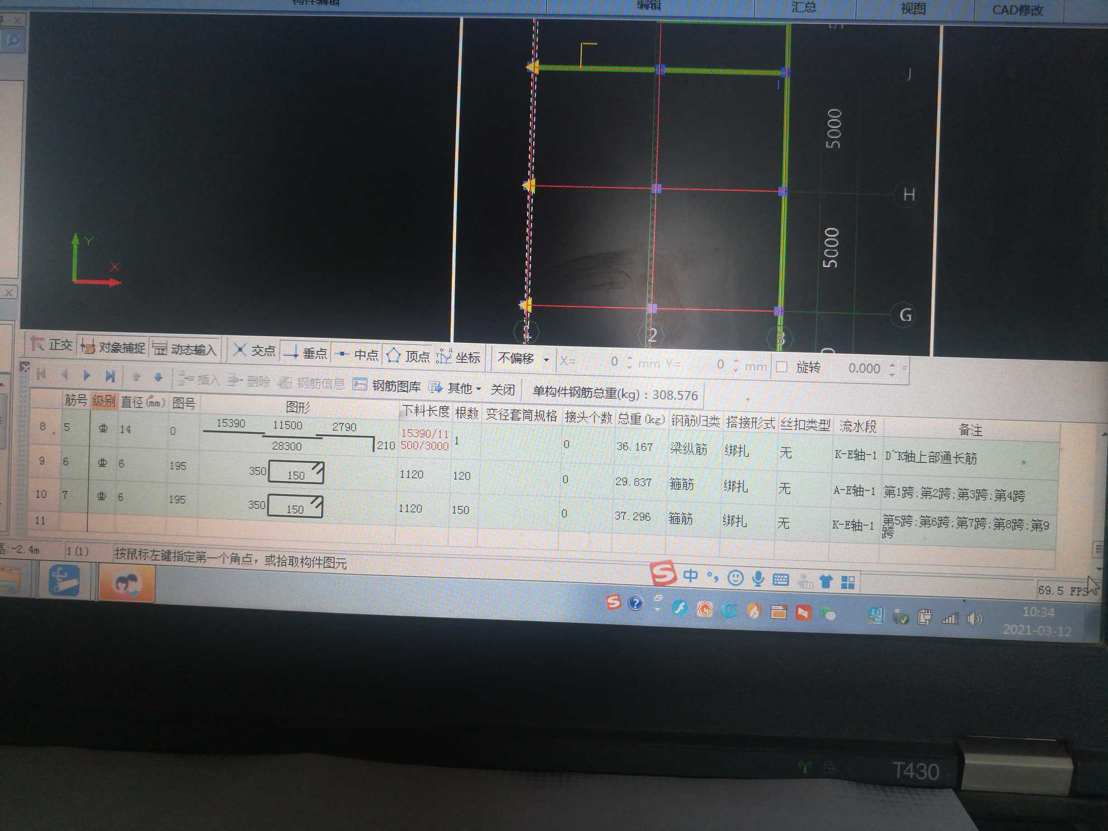Open Sogou emoji smiley panel
The width and height of the screenshot is (1108, 831).
pyautogui.click(x=735, y=577)
